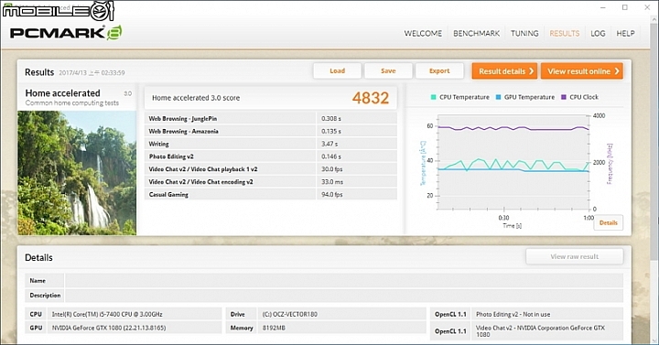Click the Save results button
The height and width of the screenshot is (345, 659).
click(x=388, y=71)
